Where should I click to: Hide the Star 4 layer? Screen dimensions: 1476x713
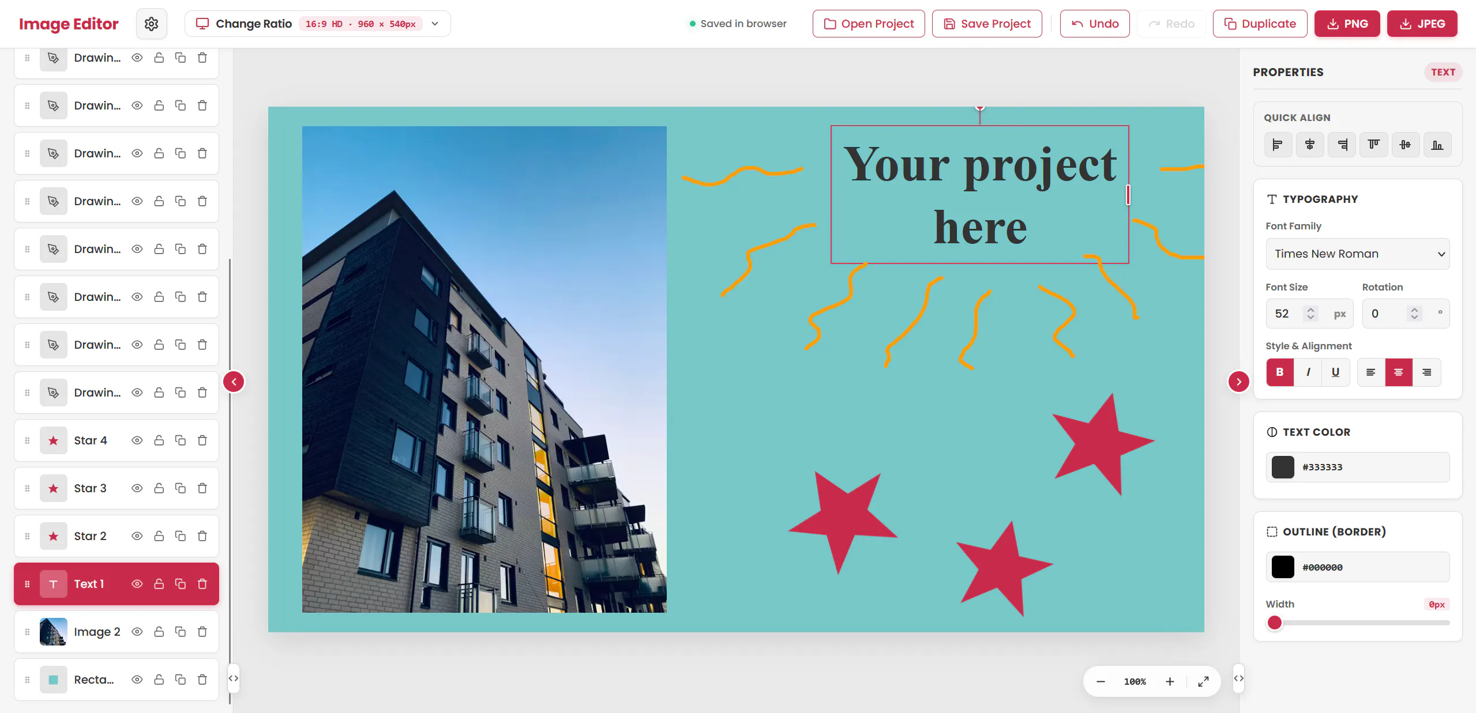tap(137, 440)
